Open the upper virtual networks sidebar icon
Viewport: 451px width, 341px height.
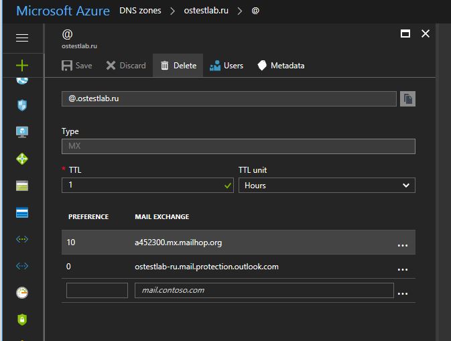(22, 239)
